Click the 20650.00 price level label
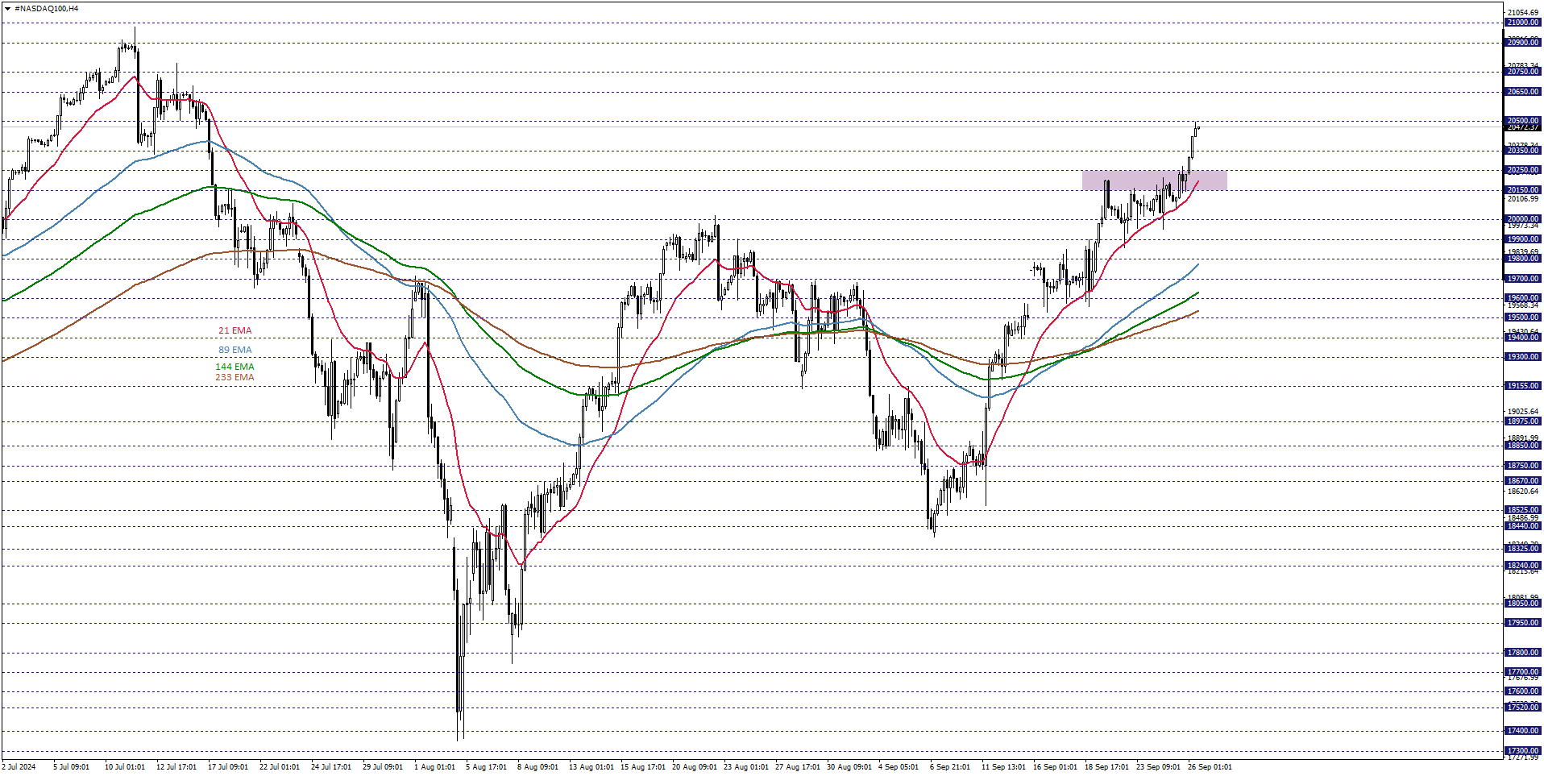This screenshot has width=1544, height=776. point(1523,92)
